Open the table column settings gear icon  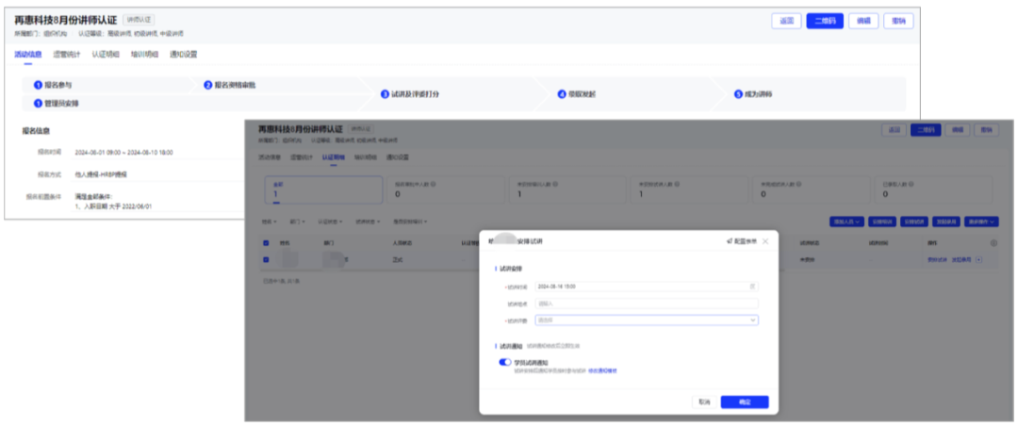pos(994,243)
